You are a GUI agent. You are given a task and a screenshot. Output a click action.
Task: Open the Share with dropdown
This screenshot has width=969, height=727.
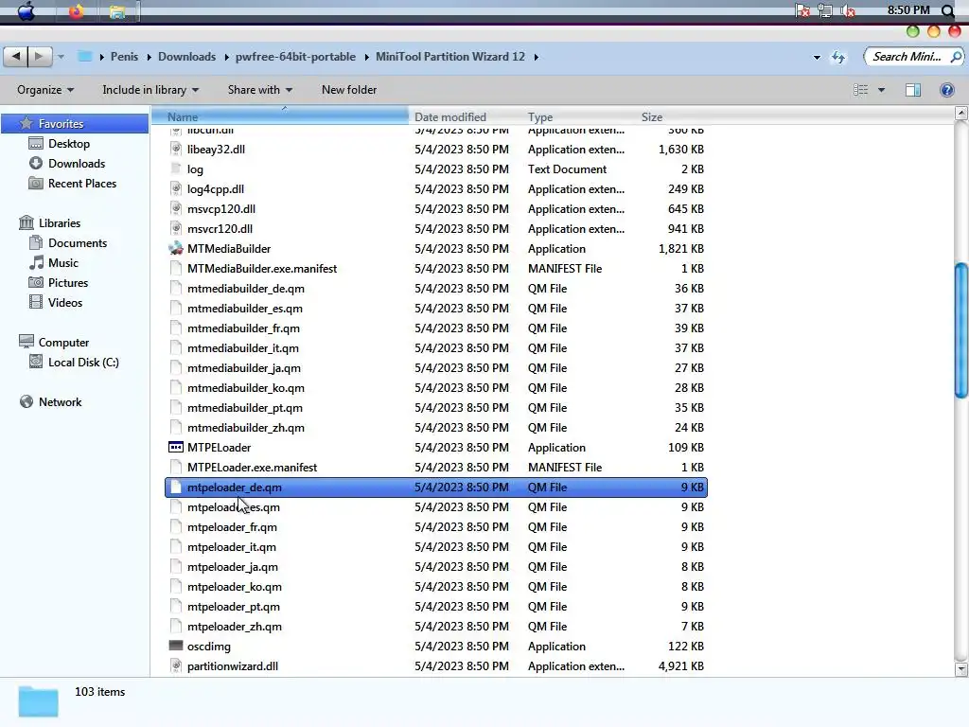260,90
